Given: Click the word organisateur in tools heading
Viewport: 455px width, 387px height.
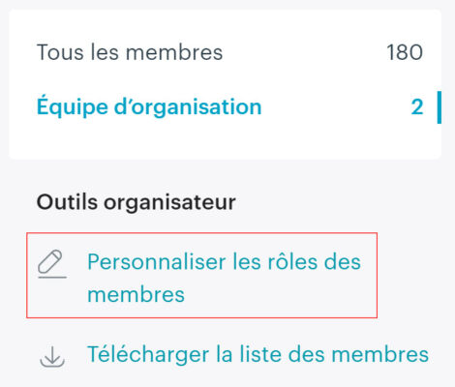Looking at the screenshot, I should pyautogui.click(x=169, y=203).
